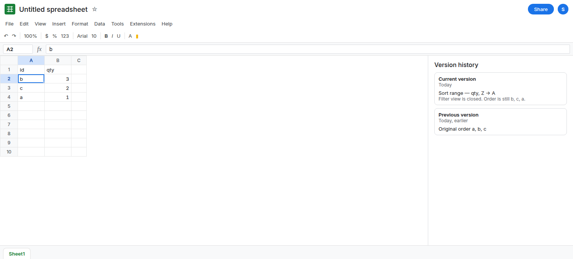Select column C header
Image resolution: width=573 pixels, height=259 pixels.
coord(79,60)
